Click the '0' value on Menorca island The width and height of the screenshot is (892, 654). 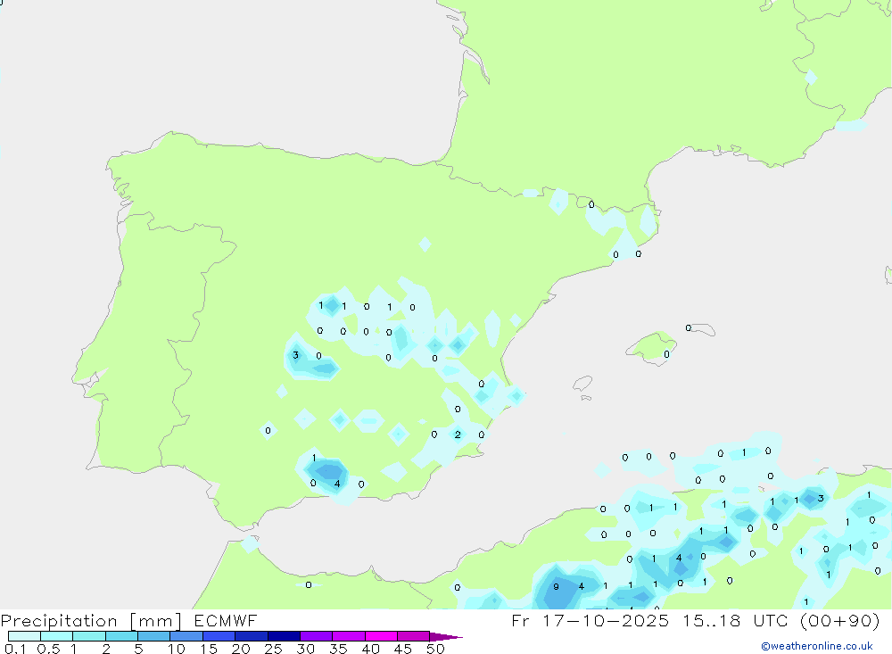[x=689, y=327]
